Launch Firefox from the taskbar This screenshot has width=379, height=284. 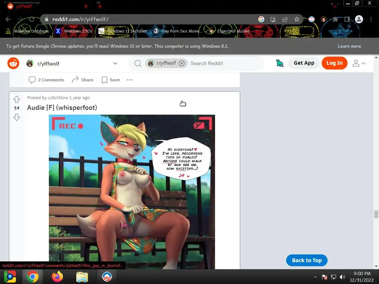click(x=57, y=277)
